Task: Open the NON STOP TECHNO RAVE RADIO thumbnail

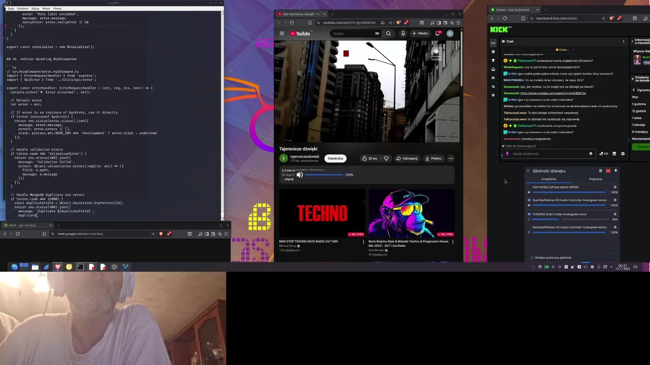Action: click(322, 213)
